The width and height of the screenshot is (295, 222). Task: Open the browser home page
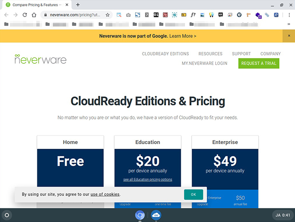coord(34,15)
